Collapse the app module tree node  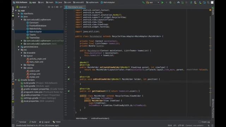[x=16, y=11]
